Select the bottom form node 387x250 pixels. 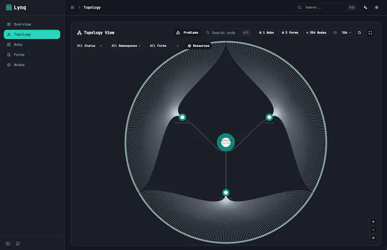tap(225, 193)
